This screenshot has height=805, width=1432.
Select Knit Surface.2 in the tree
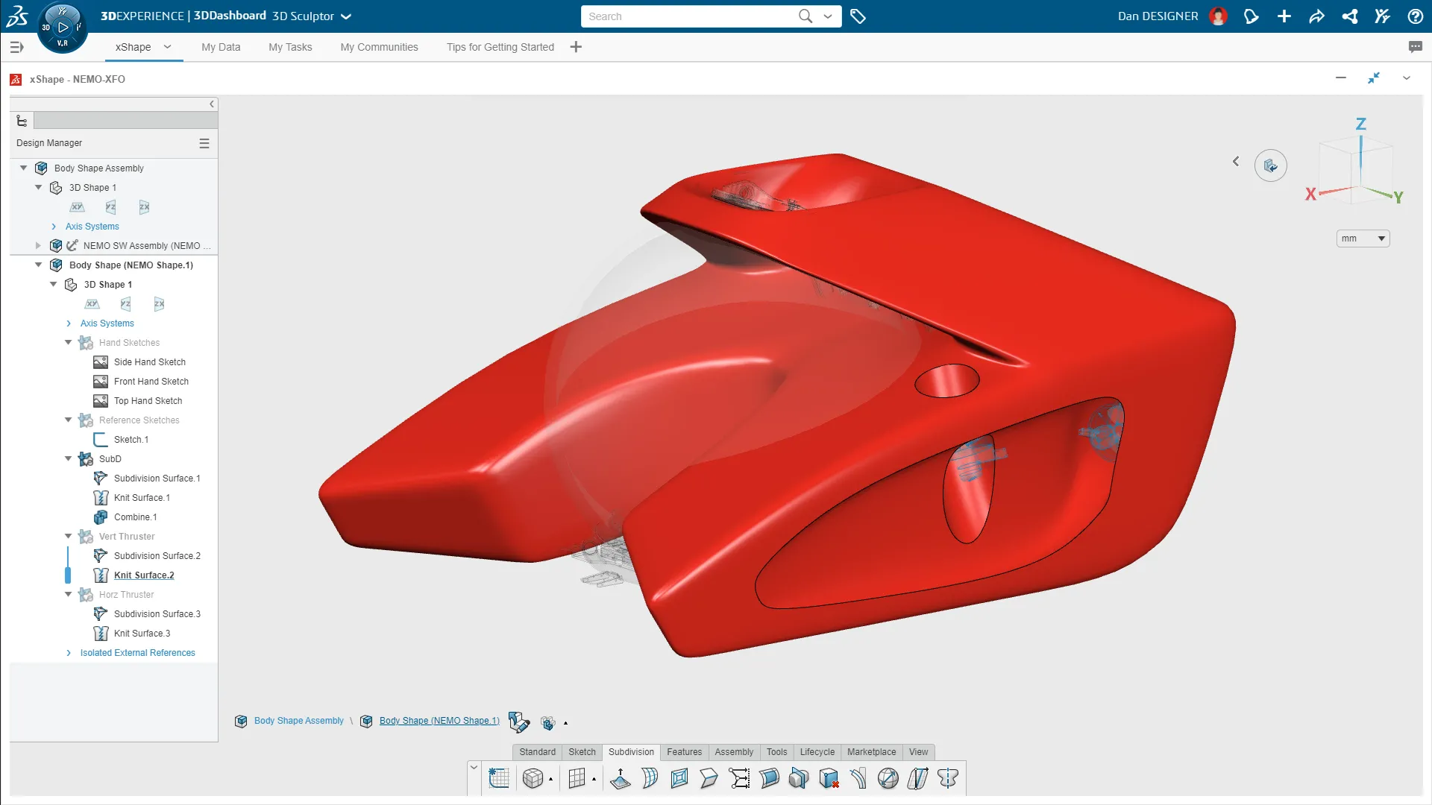pos(144,575)
